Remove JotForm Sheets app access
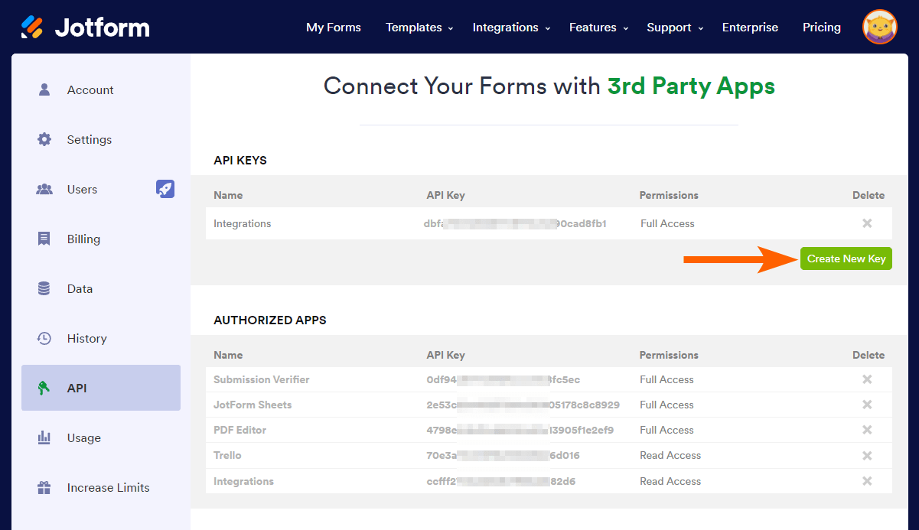The image size is (919, 530). (x=867, y=405)
